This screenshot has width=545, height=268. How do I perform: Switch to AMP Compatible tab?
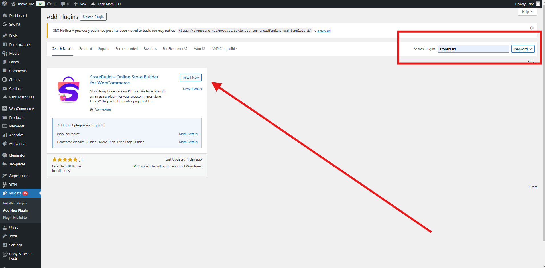224,49
